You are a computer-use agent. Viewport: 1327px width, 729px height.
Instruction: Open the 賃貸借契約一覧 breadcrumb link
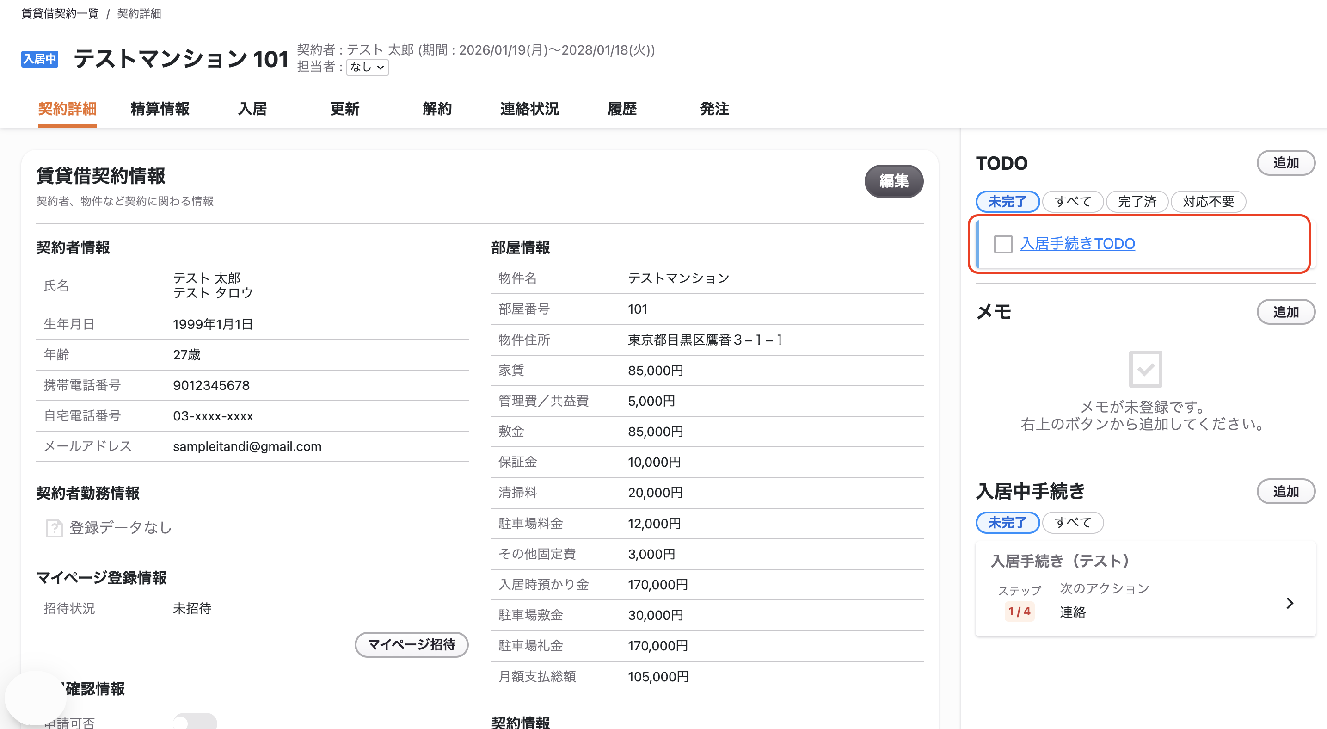click(x=60, y=13)
